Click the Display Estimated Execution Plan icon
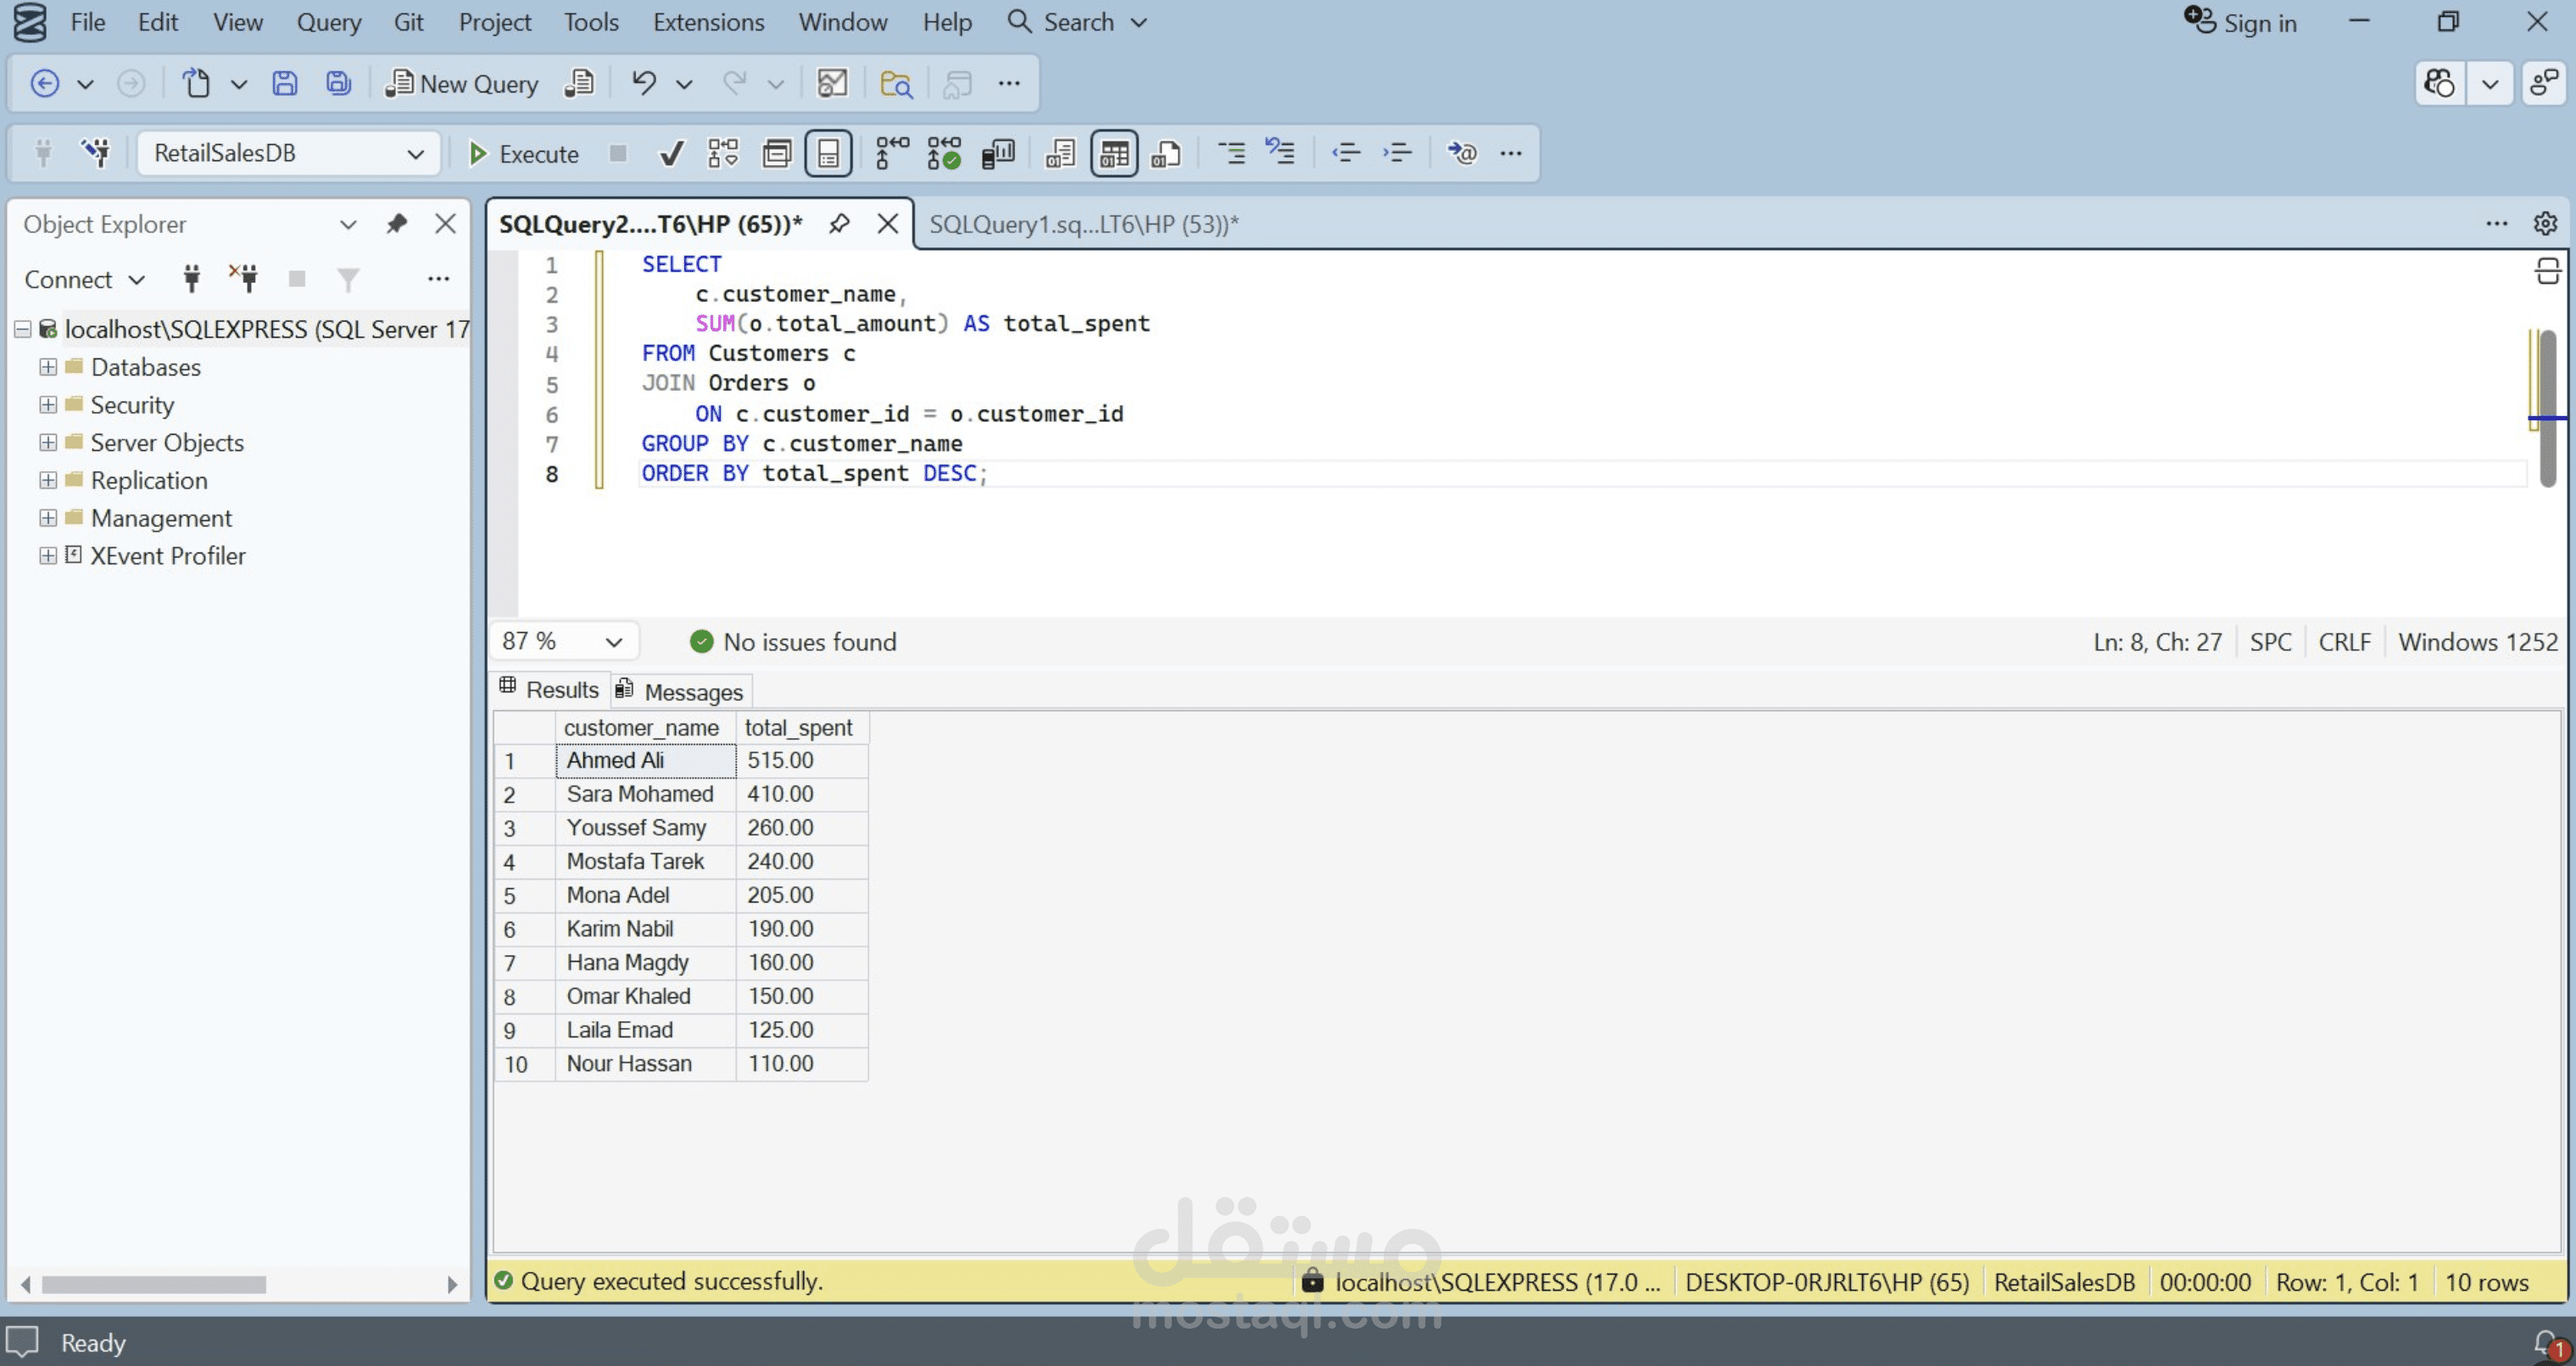This screenshot has height=1366, width=2576. click(x=723, y=153)
